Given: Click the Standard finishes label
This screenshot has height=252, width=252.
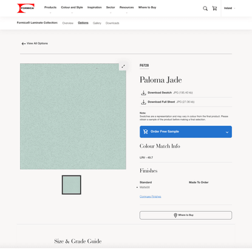Looking at the screenshot, I should (x=146, y=182).
